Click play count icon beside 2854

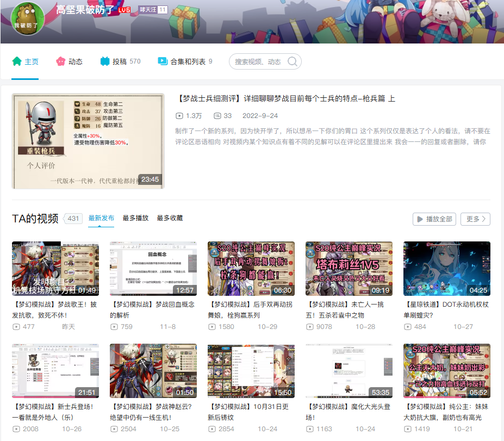click(x=212, y=429)
